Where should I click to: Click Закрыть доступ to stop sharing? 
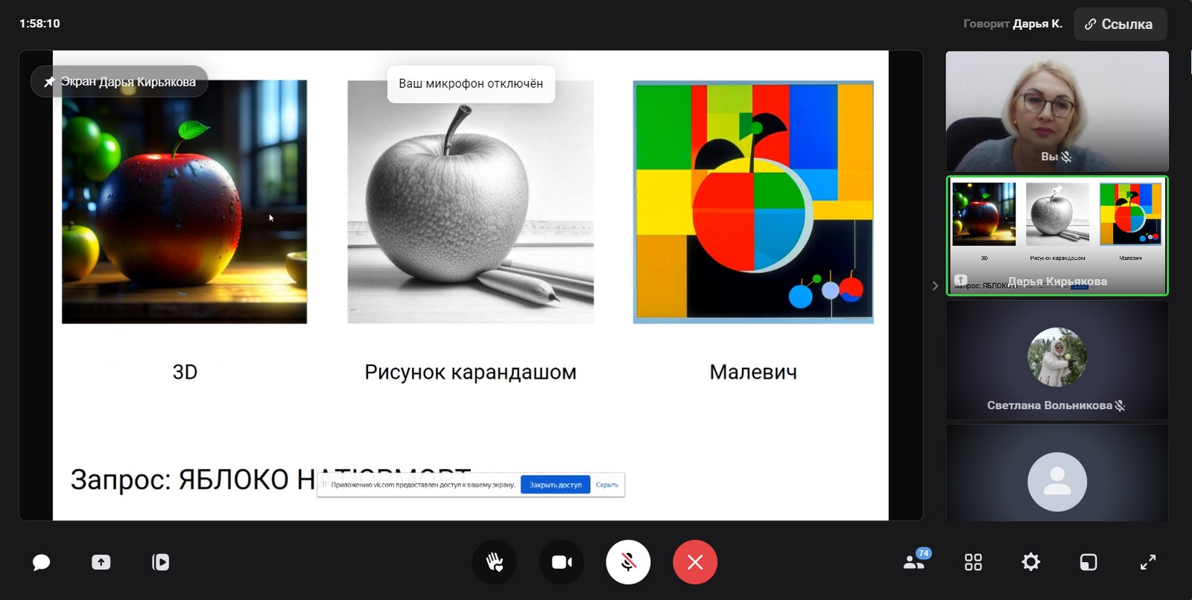[555, 485]
